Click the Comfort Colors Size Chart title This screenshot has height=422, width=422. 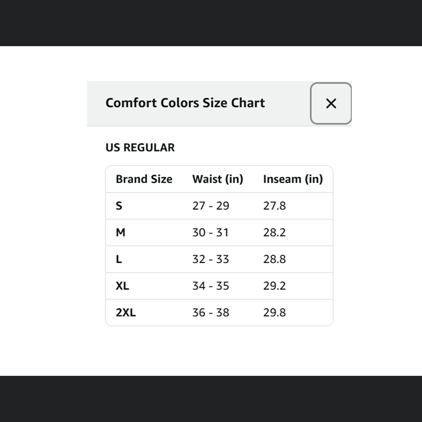185,103
